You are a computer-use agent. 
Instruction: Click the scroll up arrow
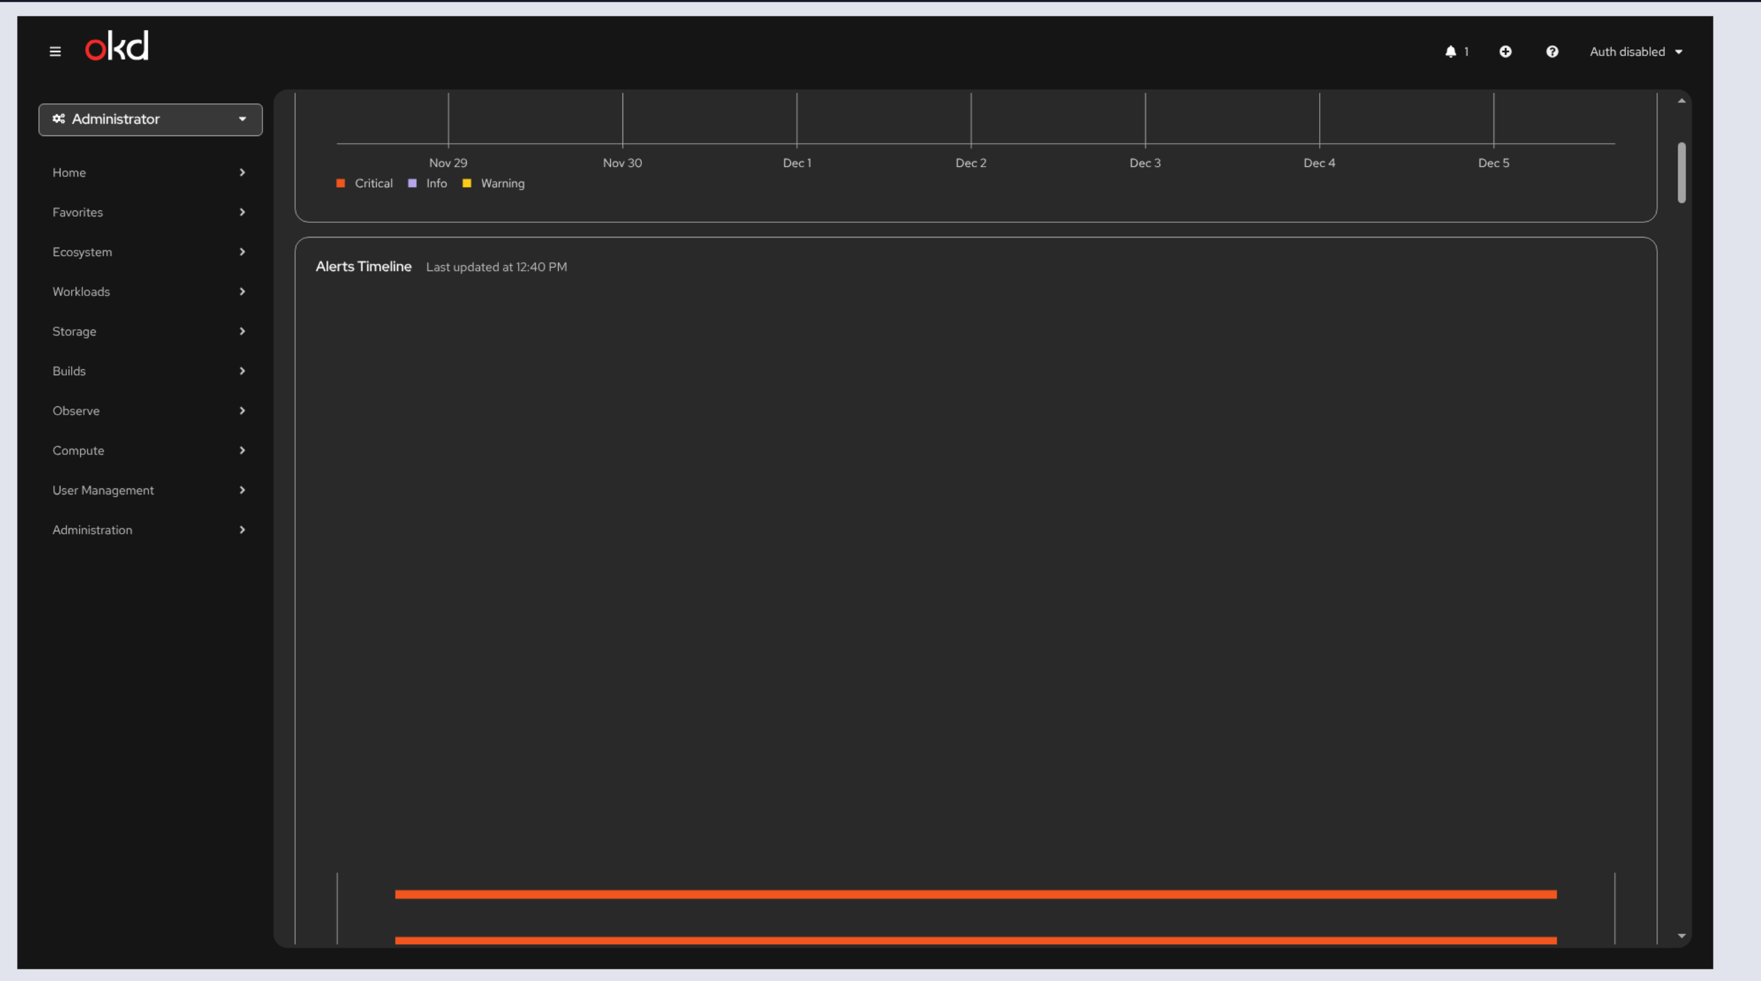click(1681, 101)
